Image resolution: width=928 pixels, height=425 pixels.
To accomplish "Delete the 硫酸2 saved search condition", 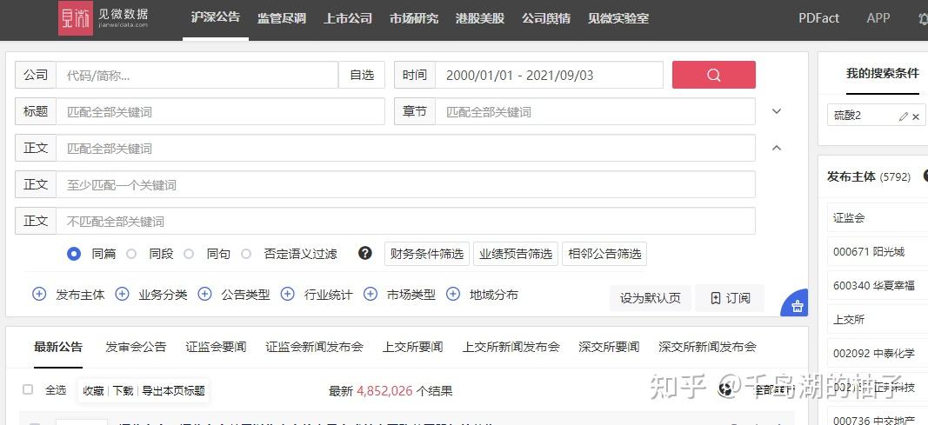I will pos(916,116).
